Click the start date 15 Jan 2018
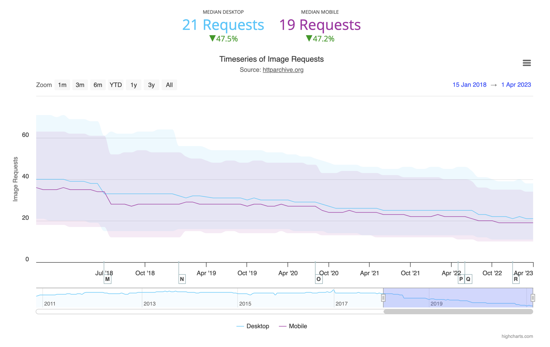Screen dimensions: 550x347 (469, 85)
